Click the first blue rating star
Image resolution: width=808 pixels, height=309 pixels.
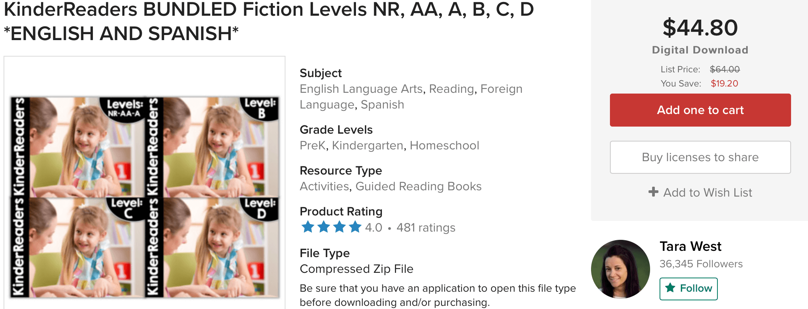tap(308, 227)
